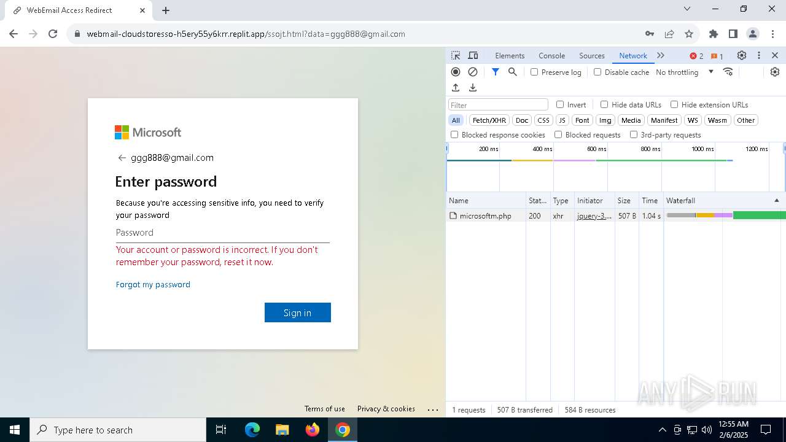Show hidden system tray icons
The image size is (786, 442).
tap(662, 430)
